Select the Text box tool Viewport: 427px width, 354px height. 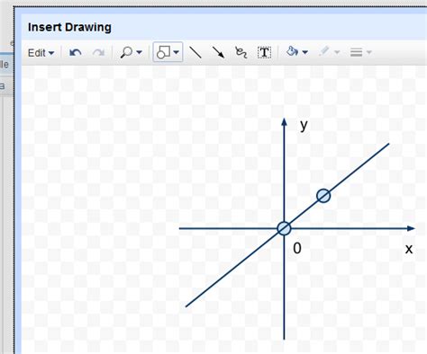[265, 52]
